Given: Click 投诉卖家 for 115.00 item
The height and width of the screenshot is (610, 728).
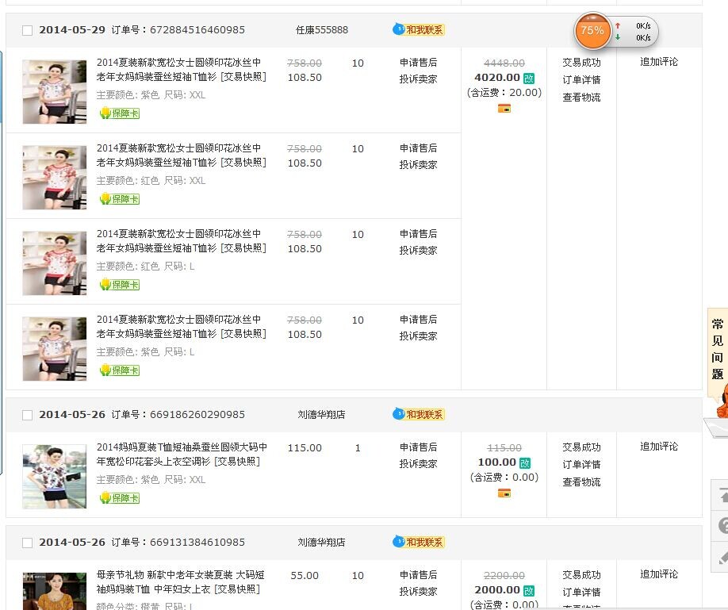Looking at the screenshot, I should (x=418, y=464).
